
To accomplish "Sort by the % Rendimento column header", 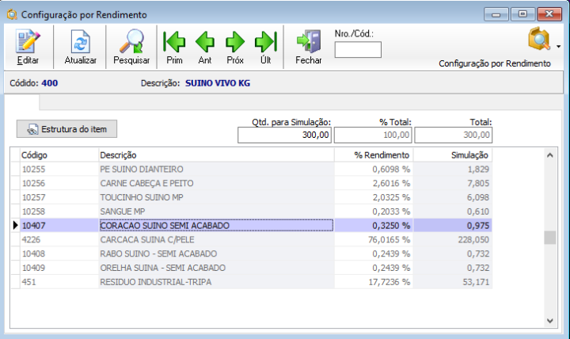I will 373,155.
